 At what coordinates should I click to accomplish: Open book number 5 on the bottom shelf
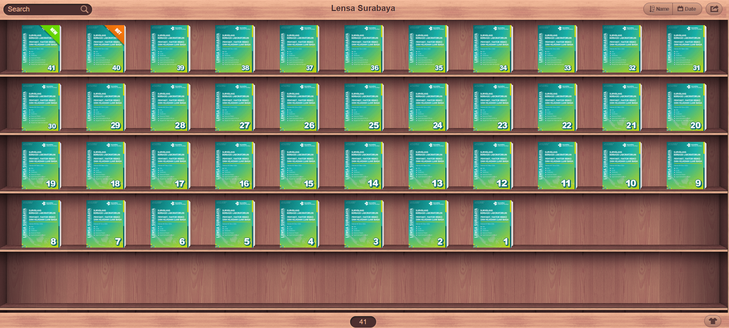click(235, 224)
